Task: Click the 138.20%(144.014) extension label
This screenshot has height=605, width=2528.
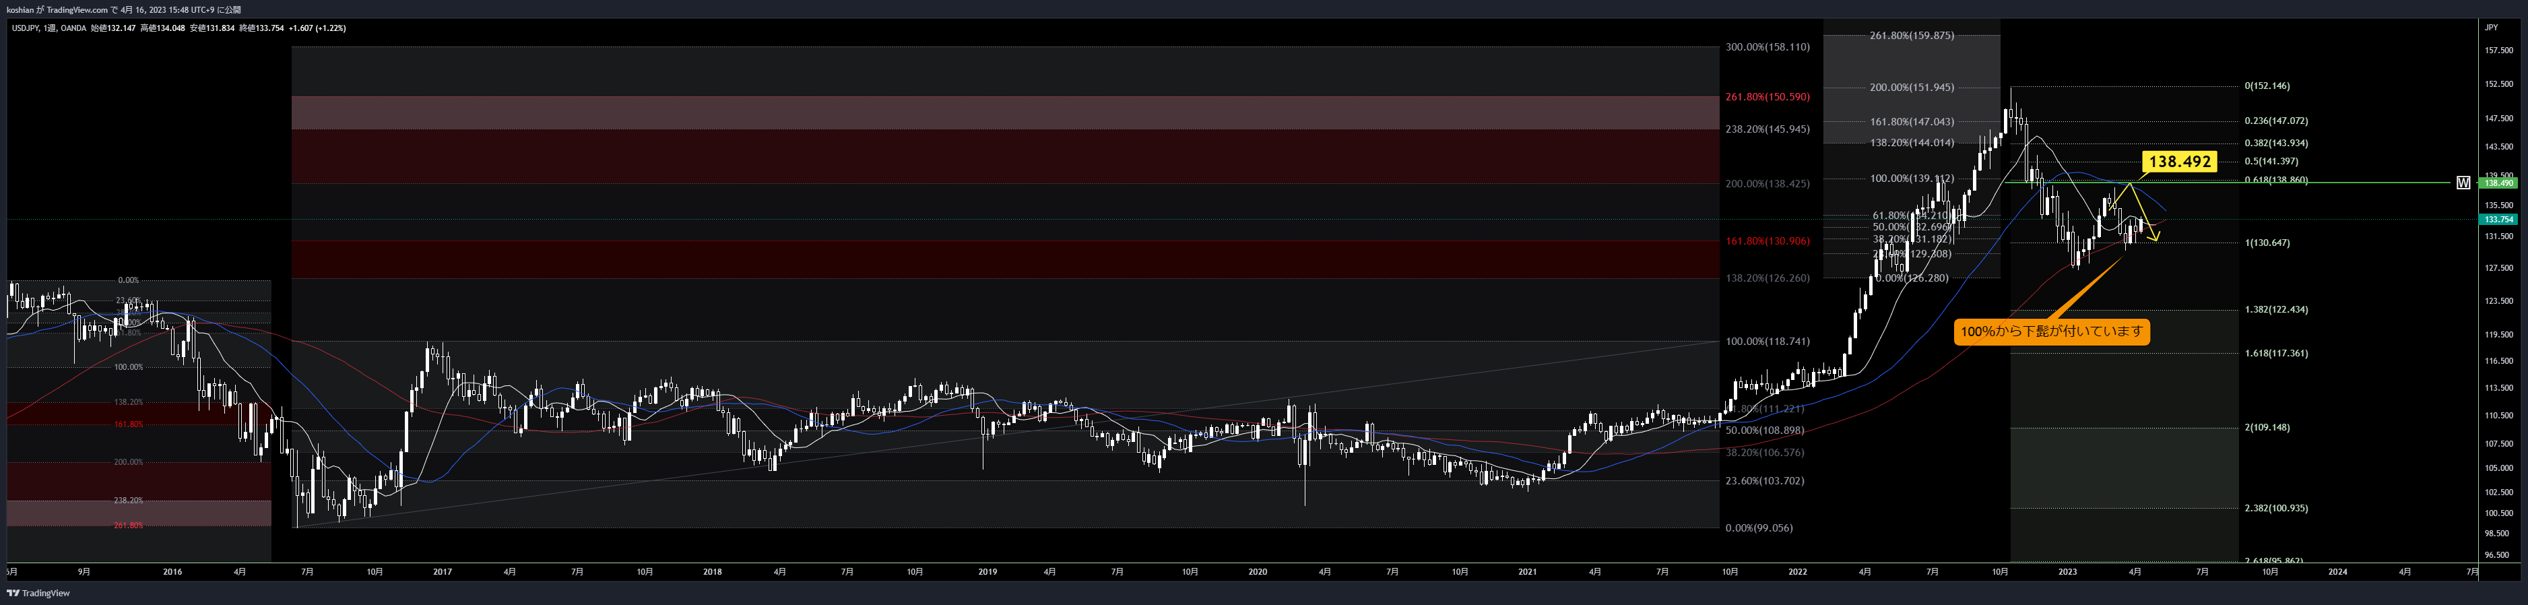Action: [x=1912, y=142]
